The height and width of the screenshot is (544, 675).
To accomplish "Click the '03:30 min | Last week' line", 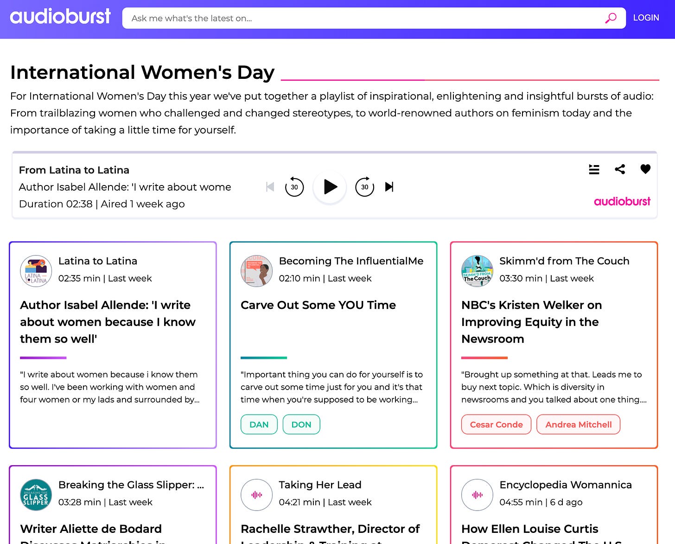I will coord(547,278).
